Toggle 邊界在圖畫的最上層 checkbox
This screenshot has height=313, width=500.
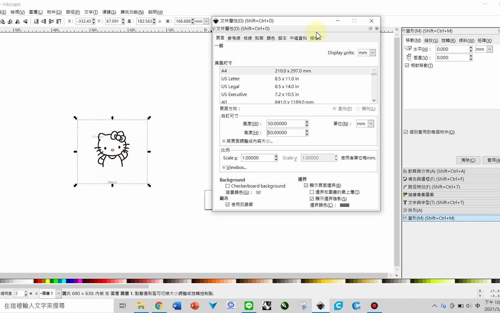(x=312, y=192)
